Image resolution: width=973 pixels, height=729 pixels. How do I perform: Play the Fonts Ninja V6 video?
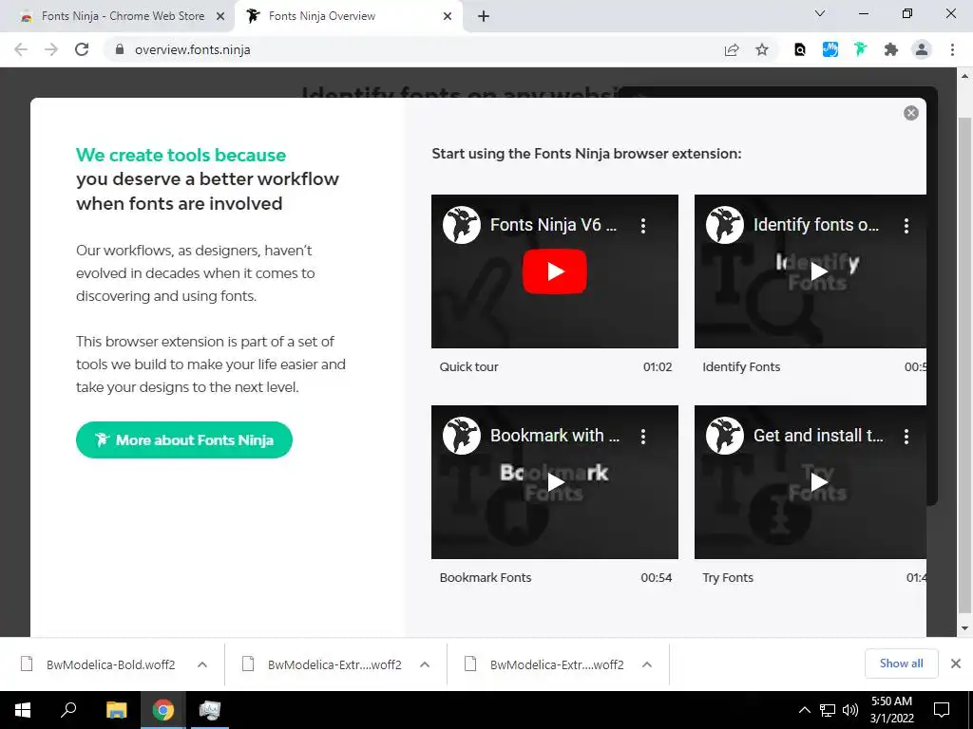555,271
